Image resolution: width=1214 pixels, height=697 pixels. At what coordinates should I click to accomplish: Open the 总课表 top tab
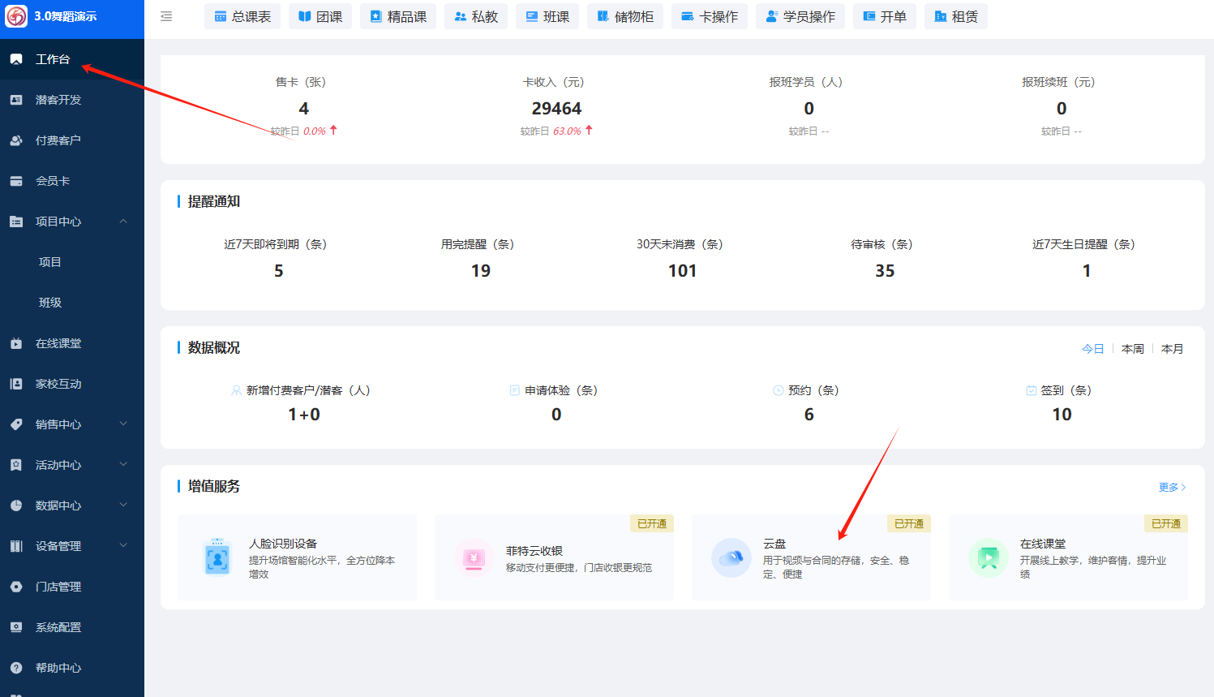click(242, 16)
